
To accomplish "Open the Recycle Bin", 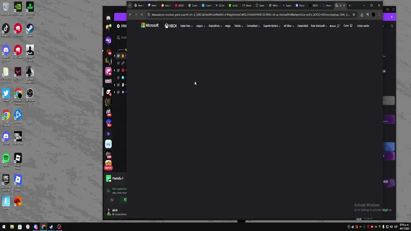I will point(6,9).
